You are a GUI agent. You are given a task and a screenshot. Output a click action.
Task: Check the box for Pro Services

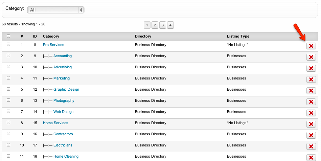pos(8,44)
